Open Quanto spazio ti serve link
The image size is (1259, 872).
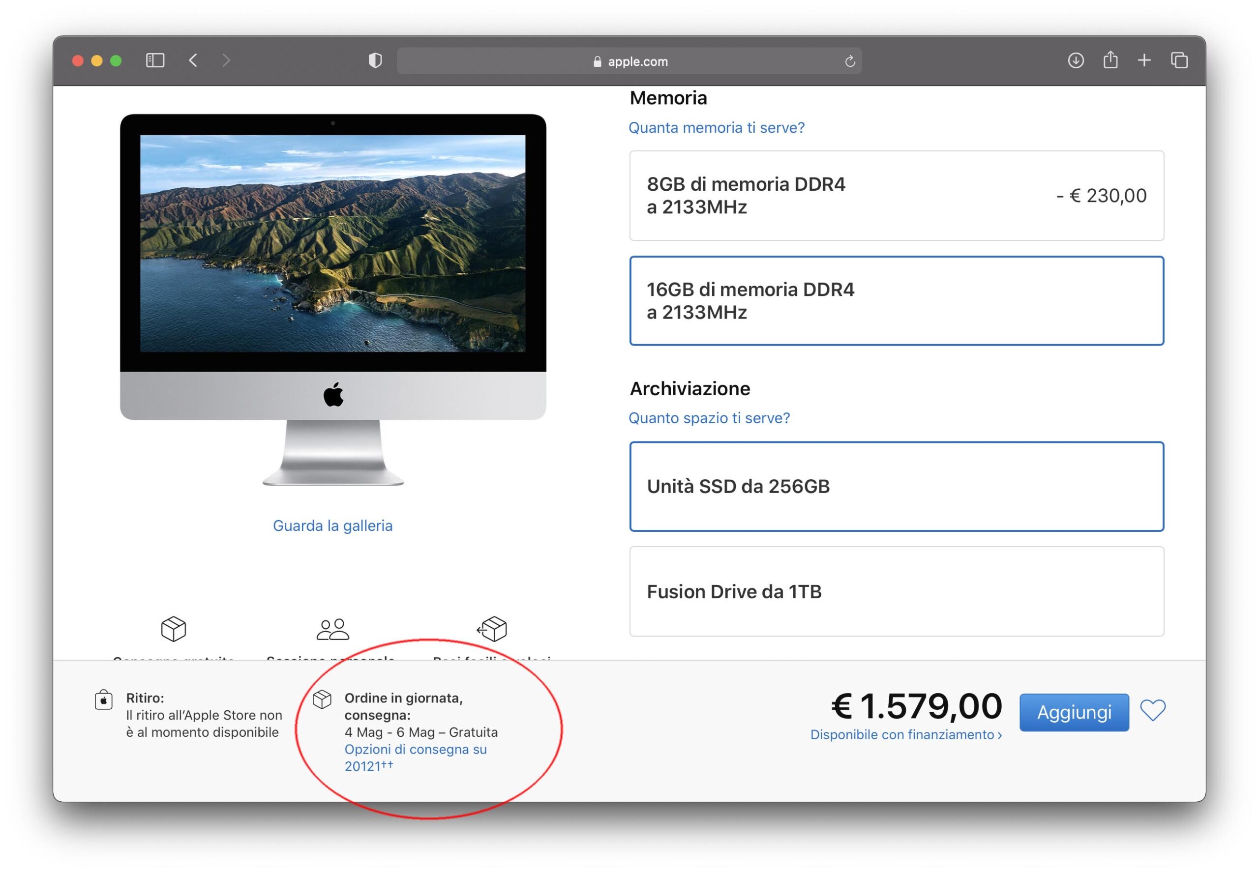pos(709,418)
